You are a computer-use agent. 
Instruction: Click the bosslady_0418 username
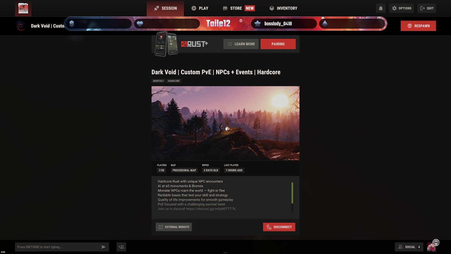point(278,24)
